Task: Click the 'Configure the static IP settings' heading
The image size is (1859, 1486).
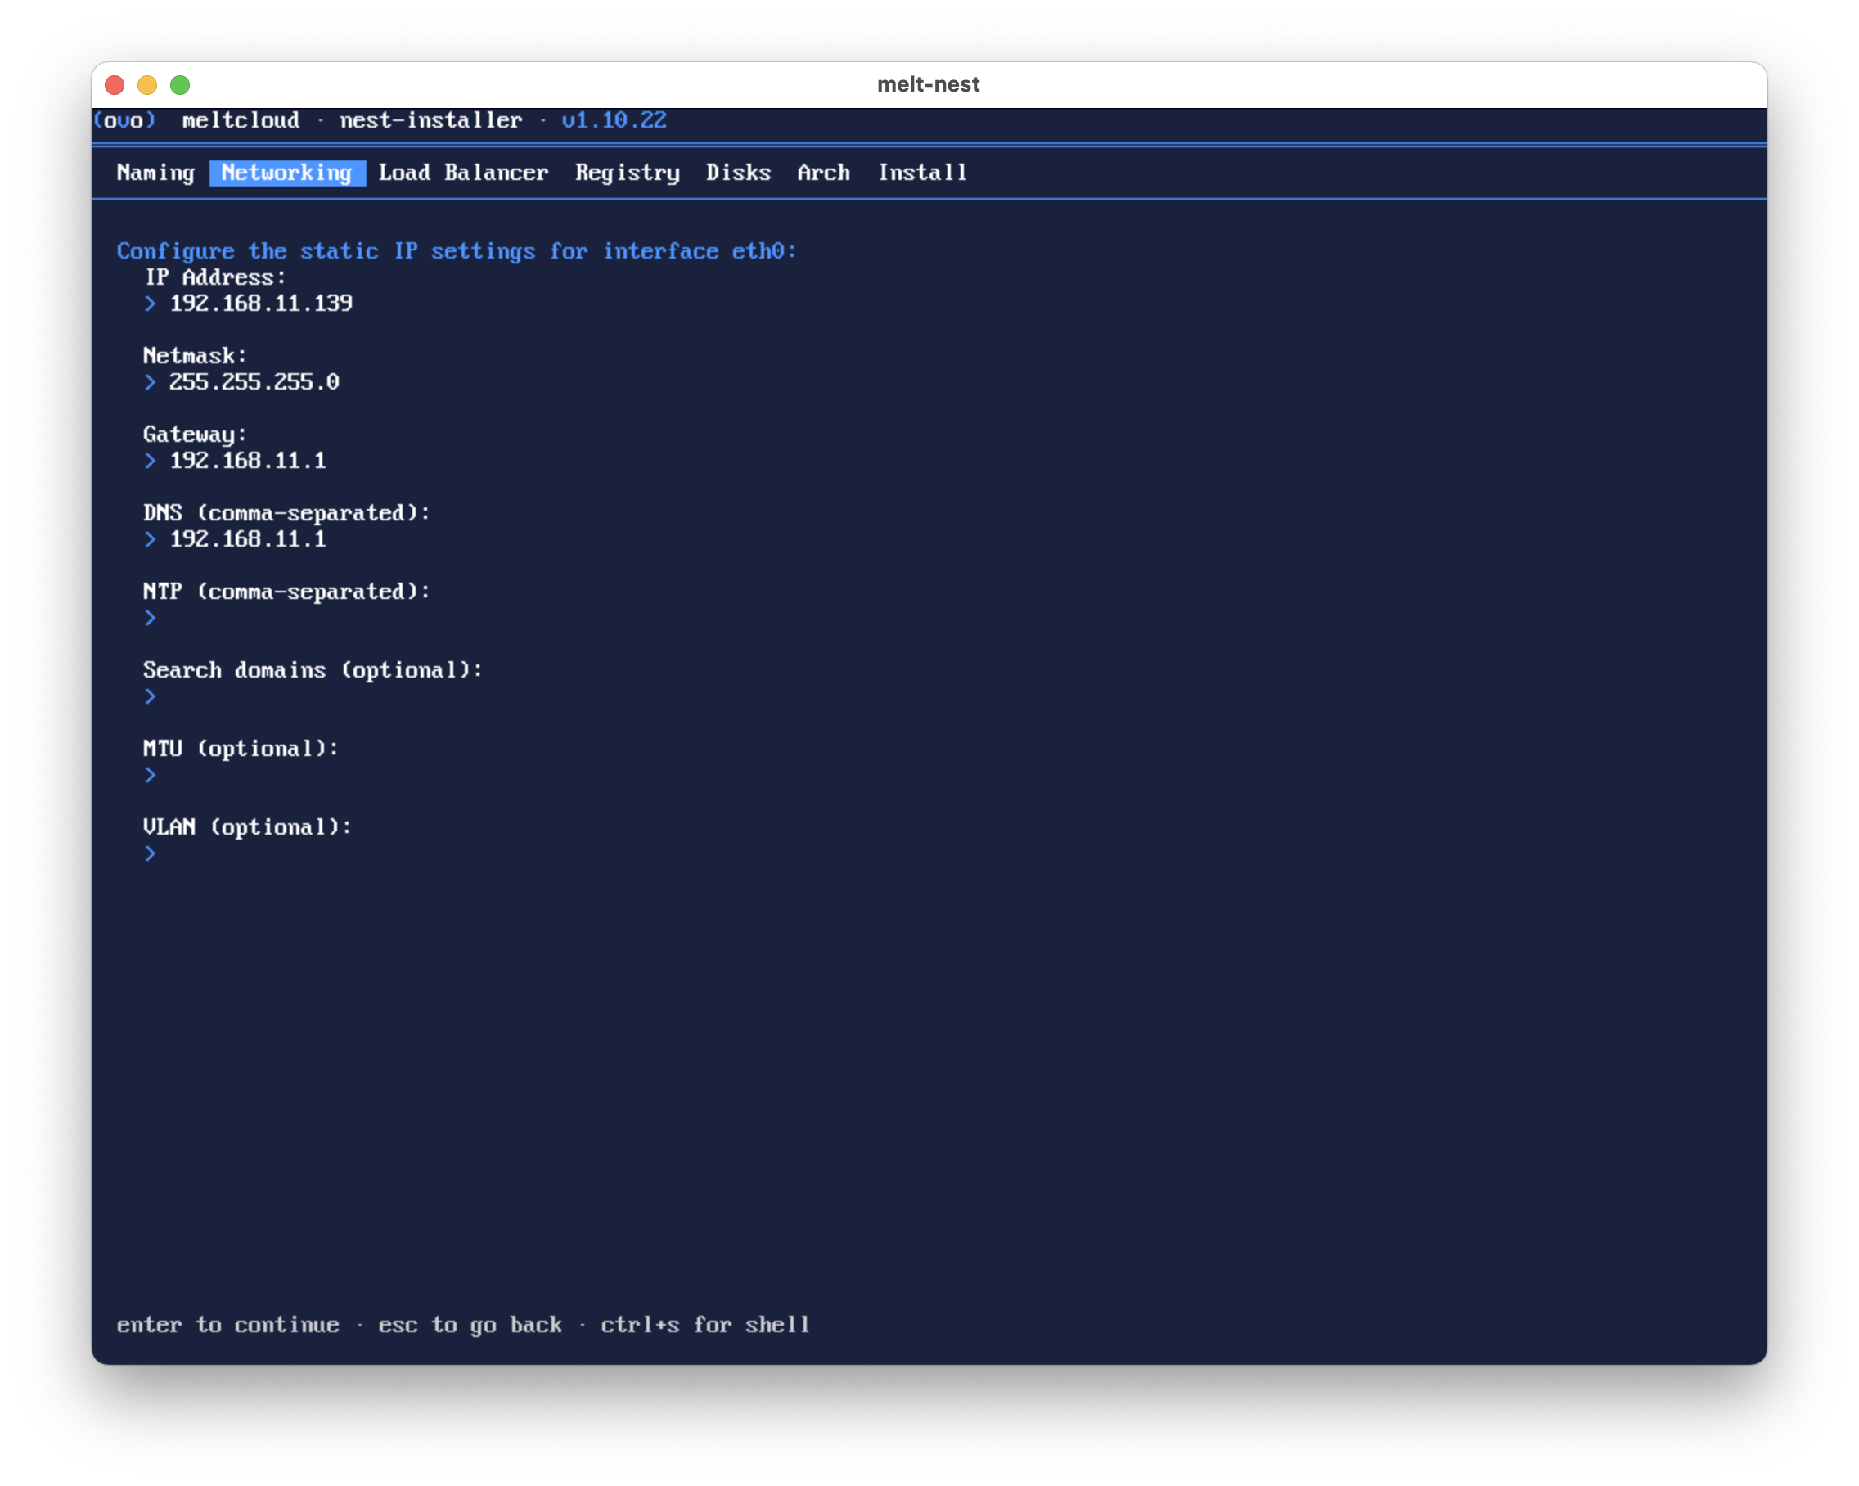Action: coord(457,251)
